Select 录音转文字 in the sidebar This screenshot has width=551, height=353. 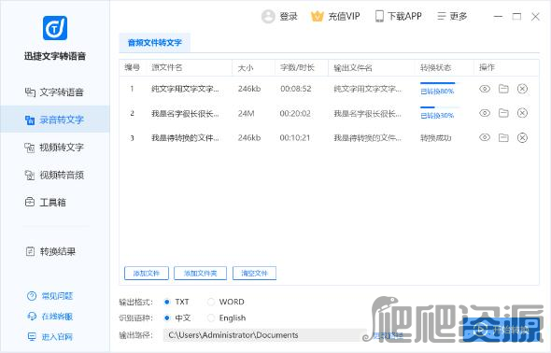(55, 120)
